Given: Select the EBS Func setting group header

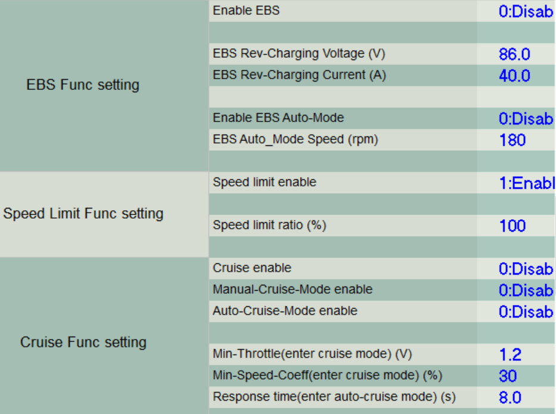Looking at the screenshot, I should click(x=83, y=85).
